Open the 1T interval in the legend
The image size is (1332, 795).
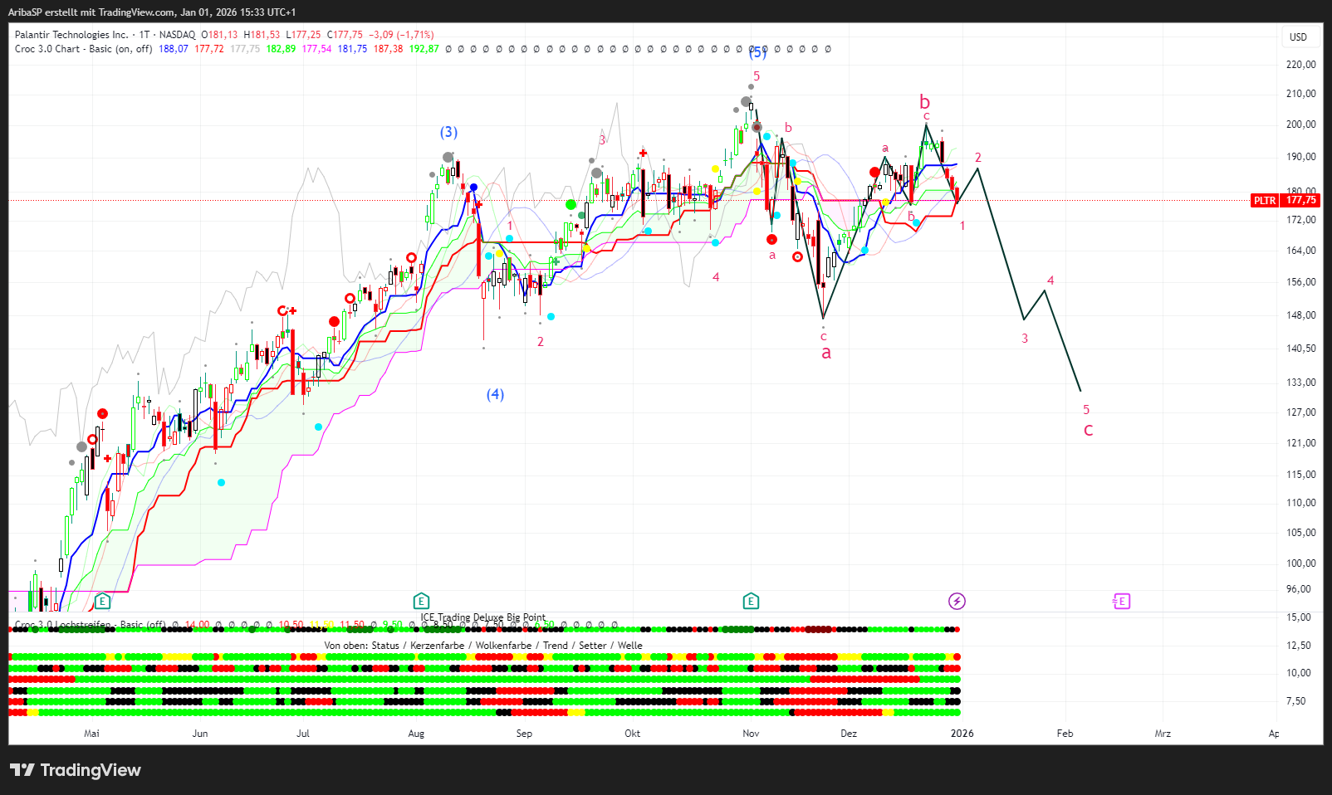click(x=144, y=35)
